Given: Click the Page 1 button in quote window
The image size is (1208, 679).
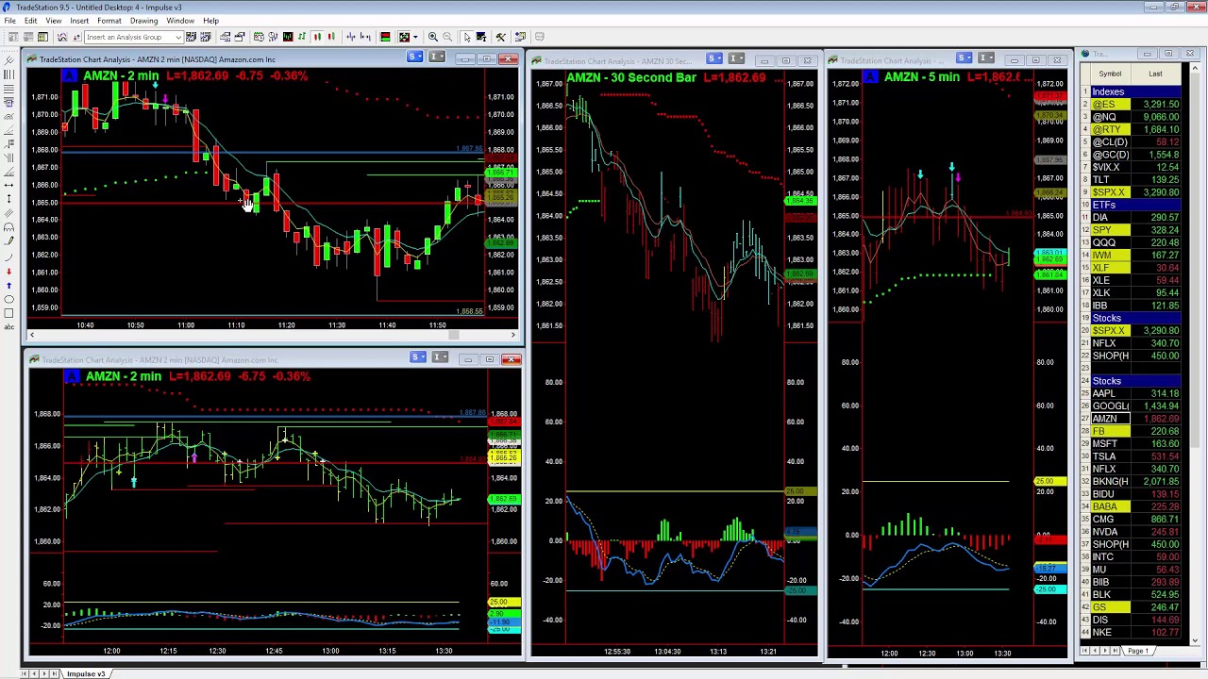Looking at the screenshot, I should (x=1138, y=650).
